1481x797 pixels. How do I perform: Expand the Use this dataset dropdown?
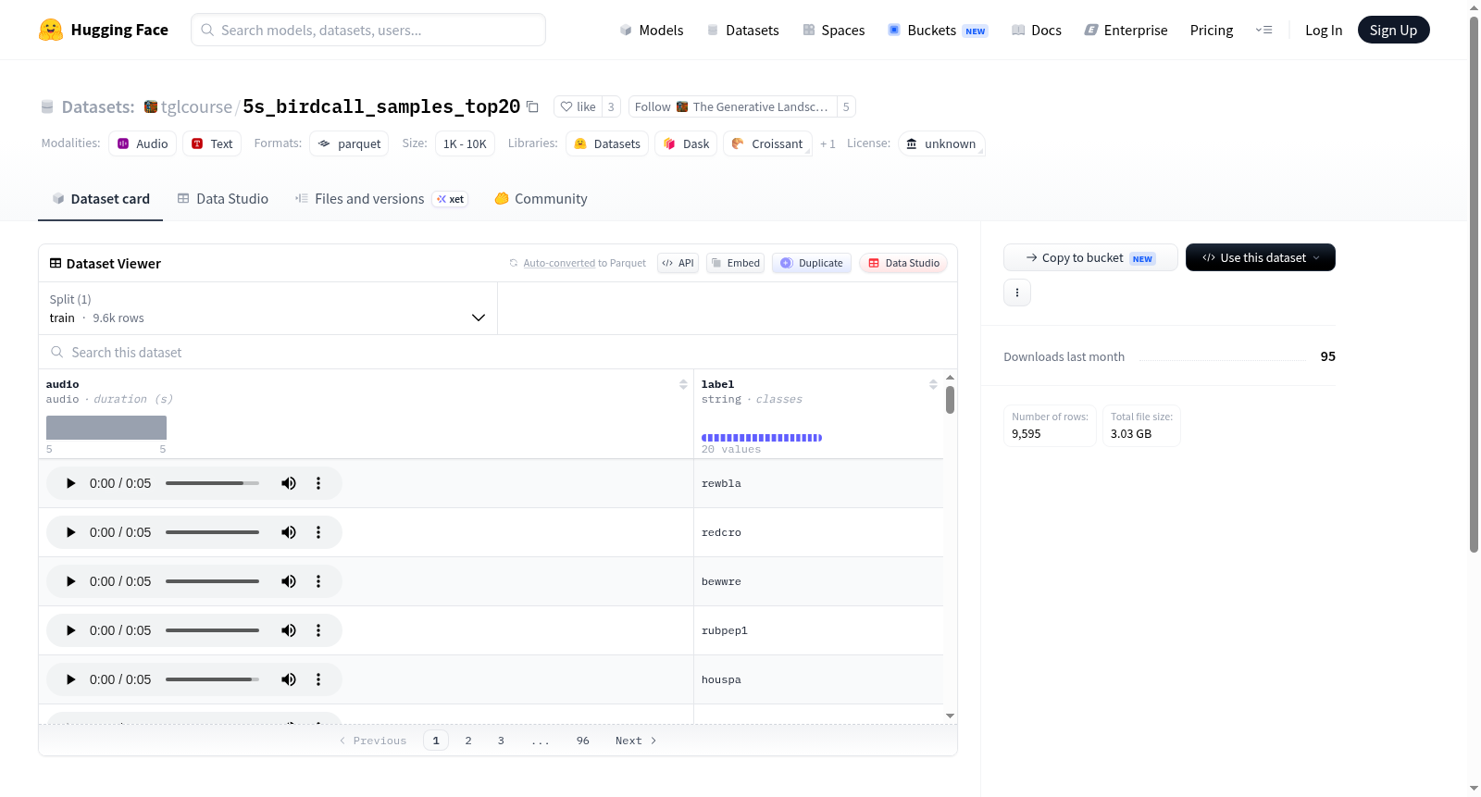tap(1261, 257)
